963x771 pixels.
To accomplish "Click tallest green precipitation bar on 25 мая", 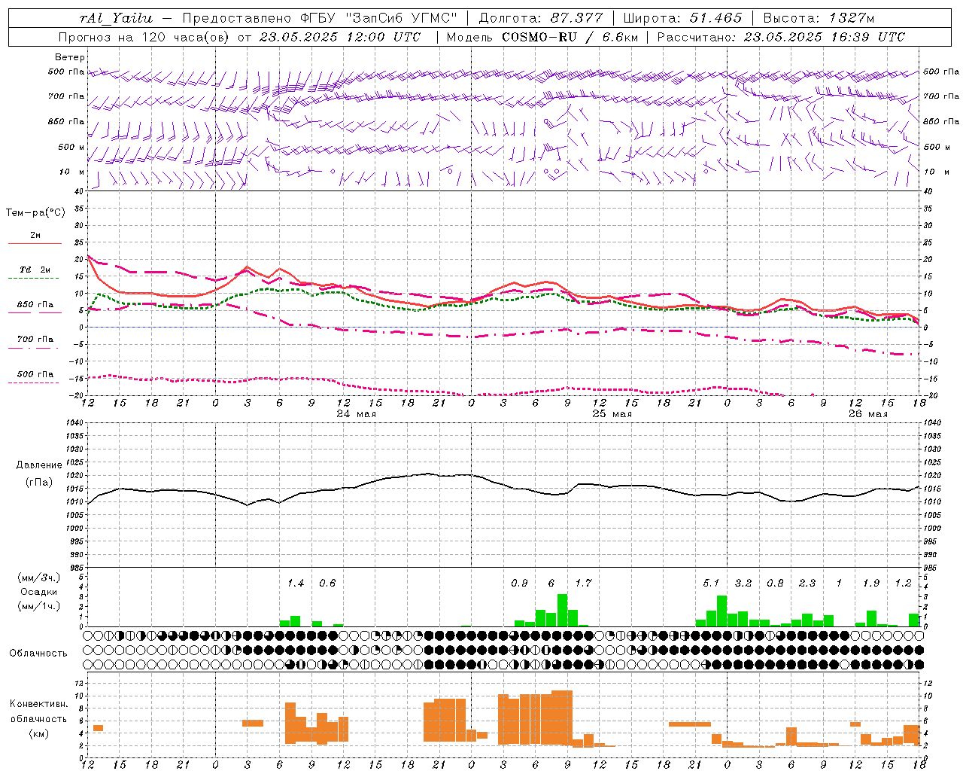I will tap(562, 611).
